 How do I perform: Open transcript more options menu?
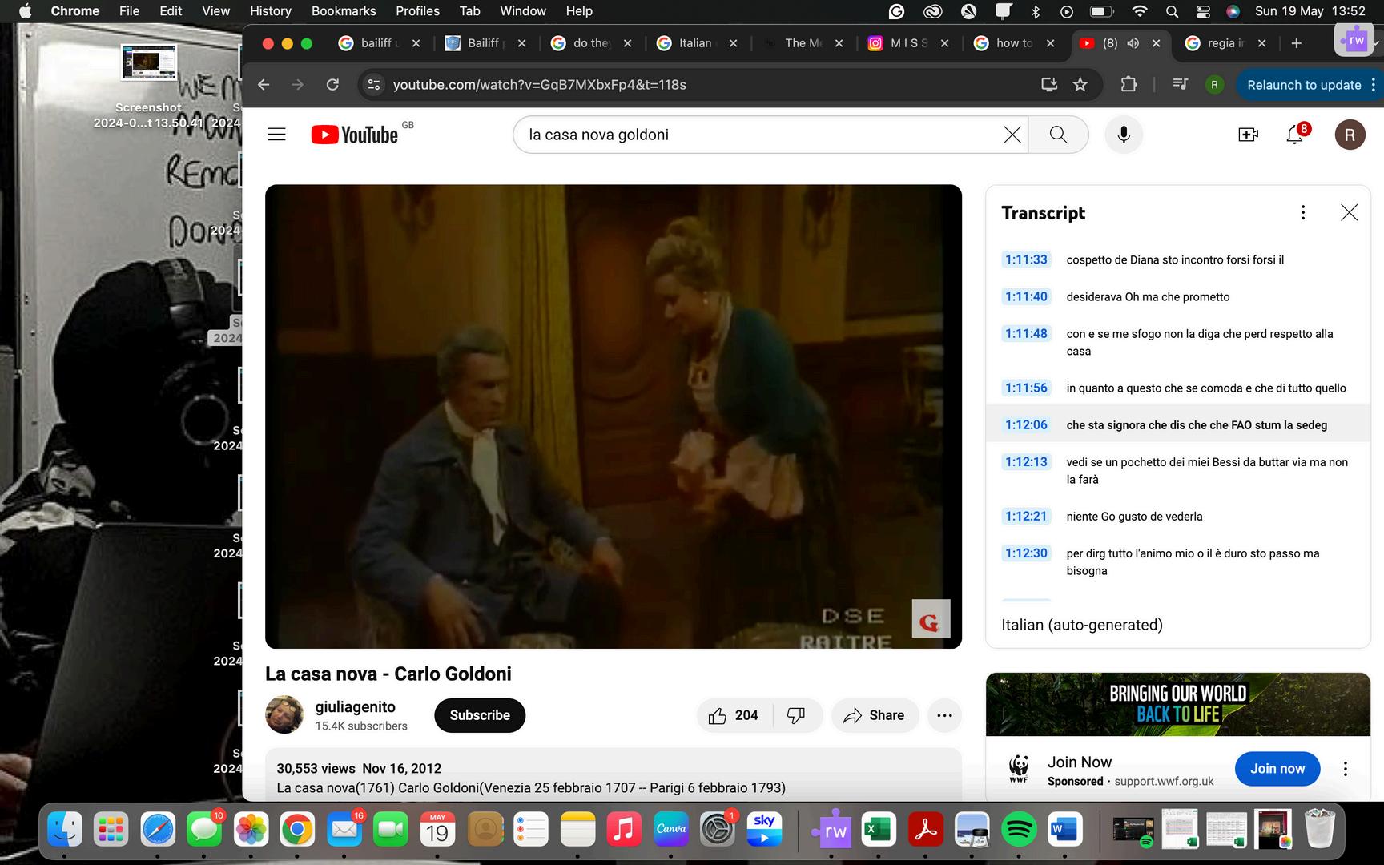coord(1303,212)
